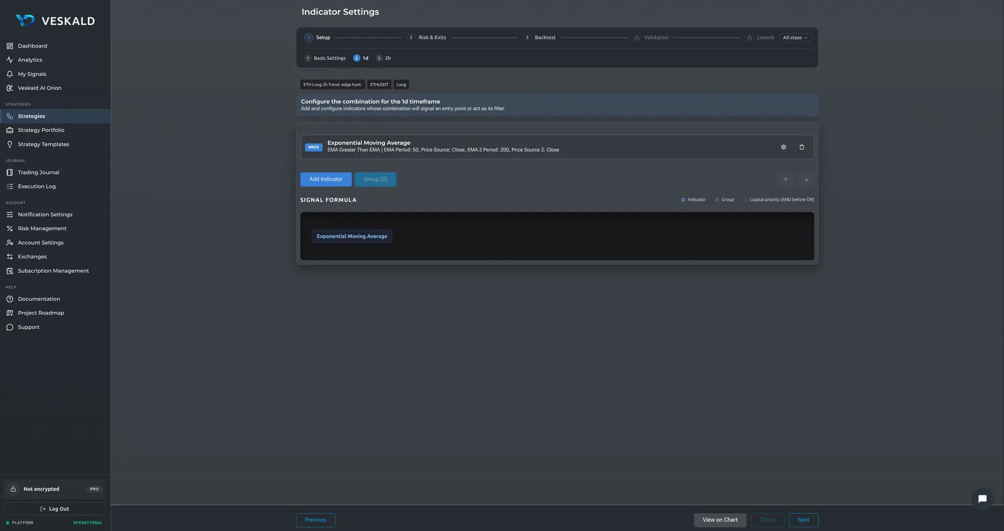Click the Not encrypted label
Image resolution: width=1004 pixels, height=531 pixels.
[x=41, y=489]
